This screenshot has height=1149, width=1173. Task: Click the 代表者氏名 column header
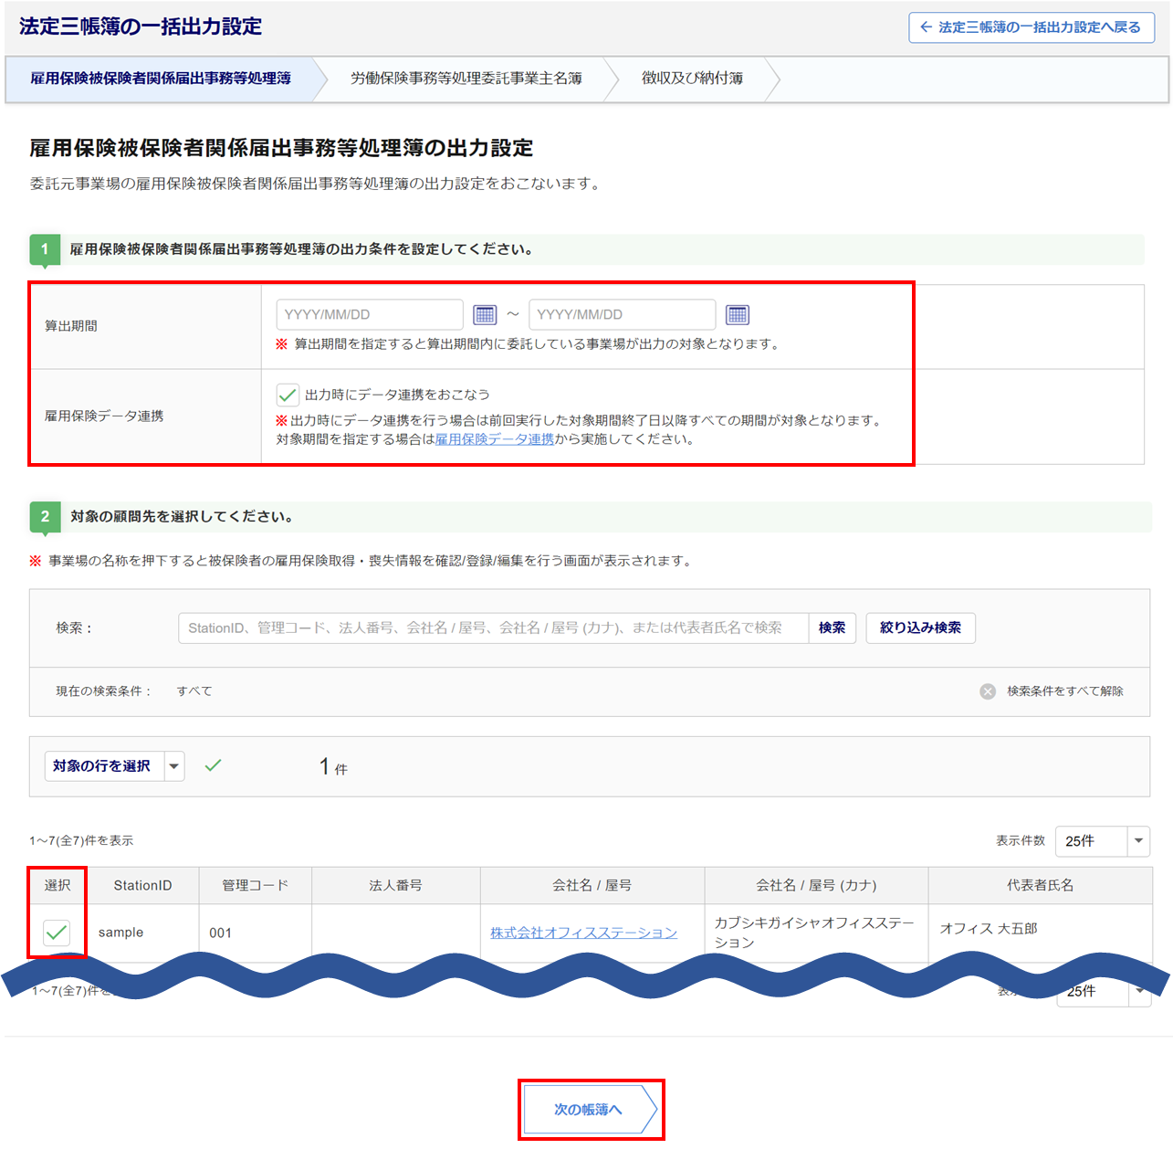(x=1040, y=886)
